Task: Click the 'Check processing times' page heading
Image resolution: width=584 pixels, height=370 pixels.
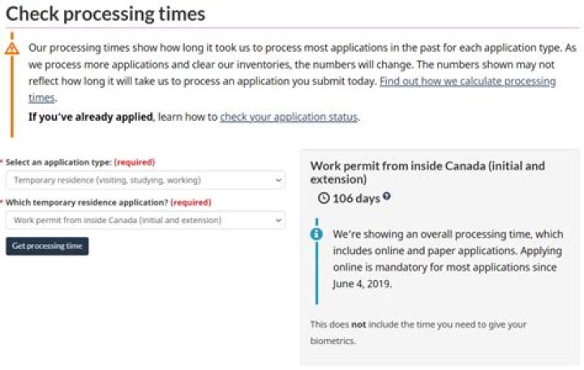Action: click(x=105, y=14)
